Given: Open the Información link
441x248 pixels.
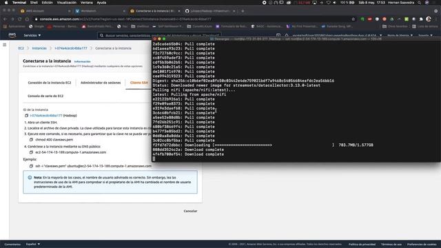Looking at the screenshot, I should coord(83,61).
